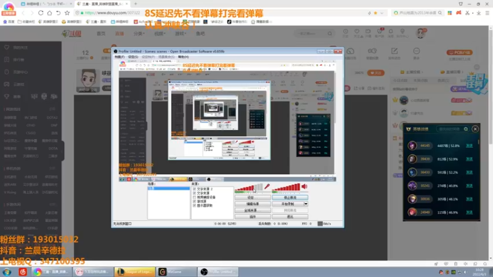Click 插件 button in OBS

tap(253, 217)
